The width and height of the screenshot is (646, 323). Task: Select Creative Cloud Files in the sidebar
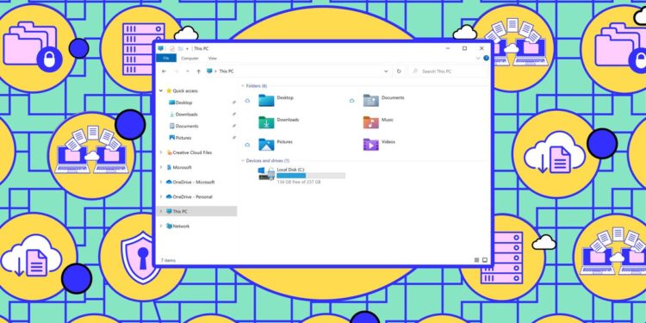click(x=189, y=152)
